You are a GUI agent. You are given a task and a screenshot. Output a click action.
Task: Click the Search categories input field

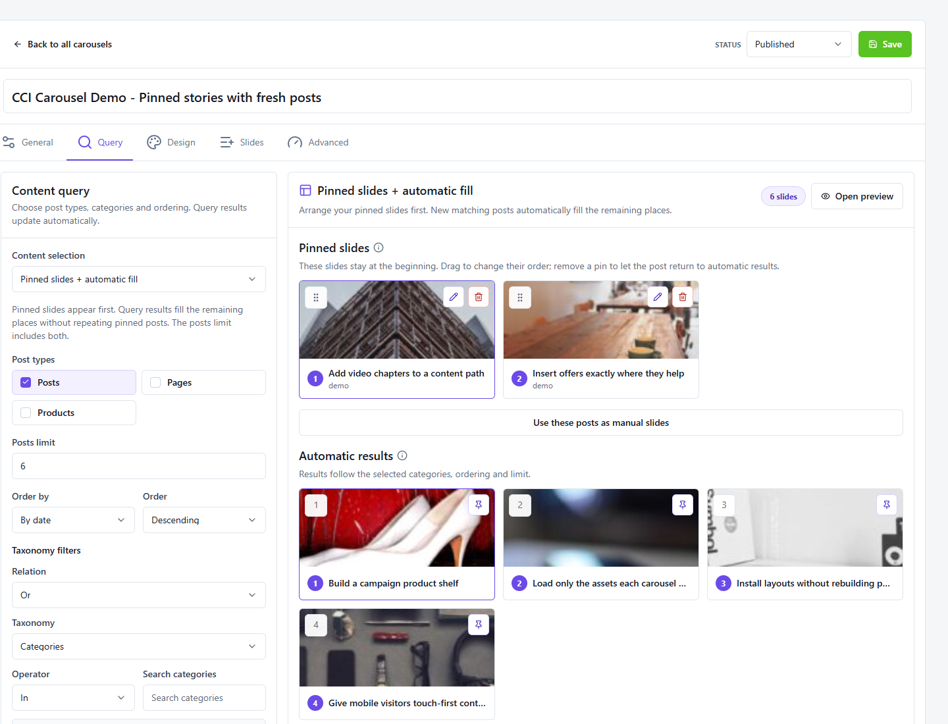[204, 698]
